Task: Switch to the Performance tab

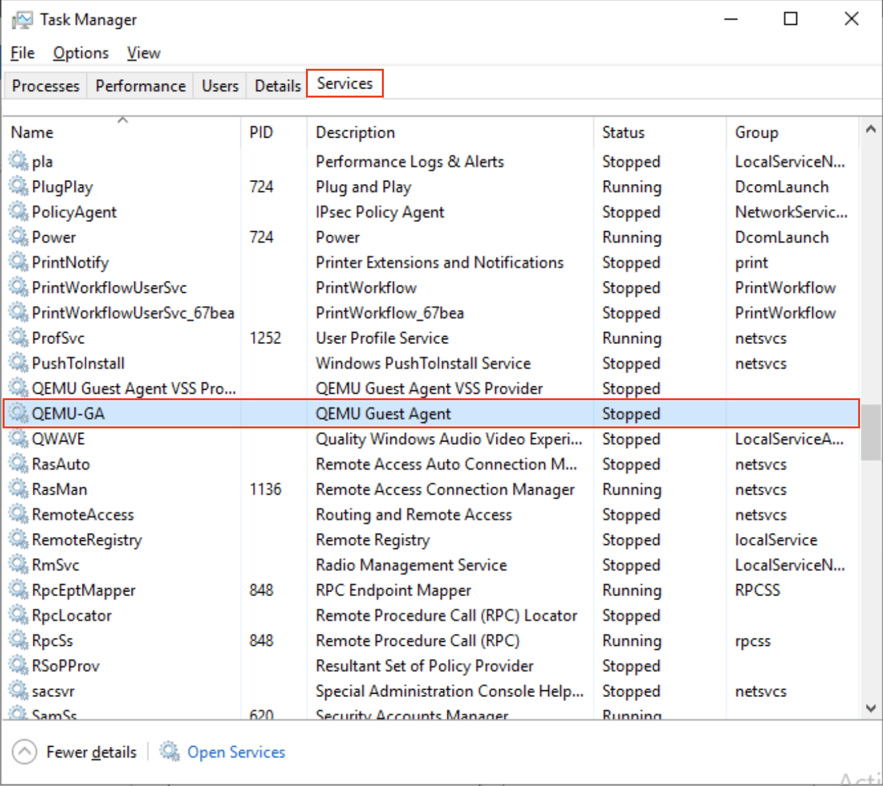Action: click(x=140, y=86)
